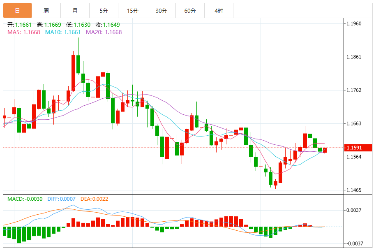Open the 5分 timeframe tab

(x=104, y=11)
